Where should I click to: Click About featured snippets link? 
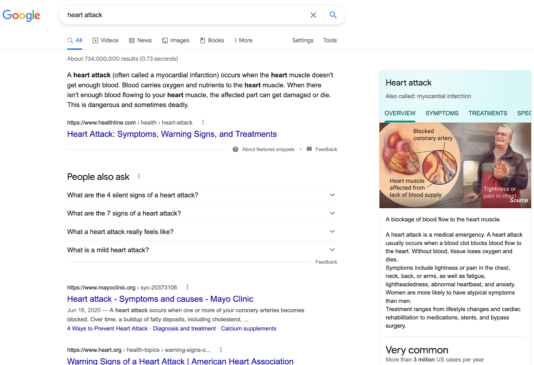(268, 149)
